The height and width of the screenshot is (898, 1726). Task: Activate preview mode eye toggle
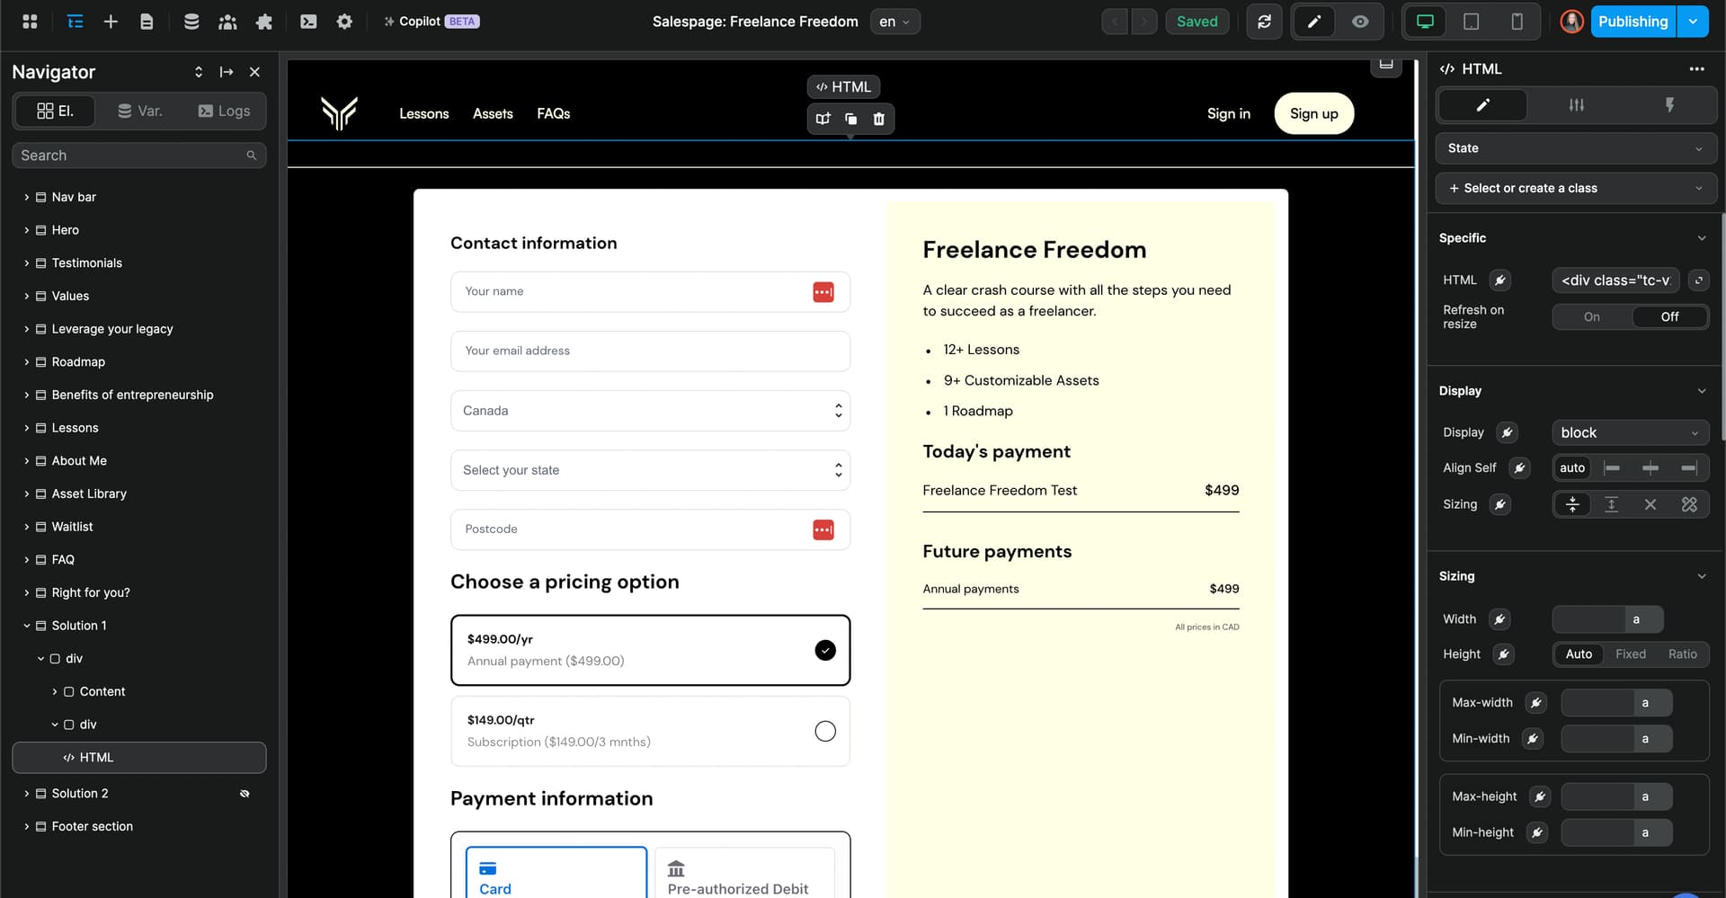tap(1360, 22)
